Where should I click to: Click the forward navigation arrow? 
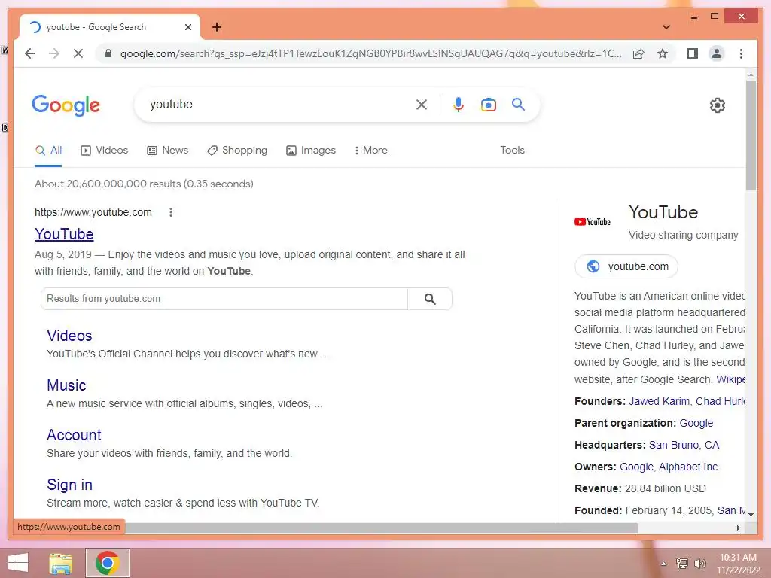click(54, 53)
